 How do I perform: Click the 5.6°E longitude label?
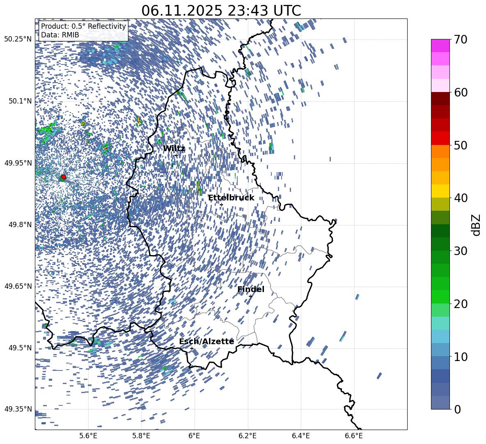[88, 436]
